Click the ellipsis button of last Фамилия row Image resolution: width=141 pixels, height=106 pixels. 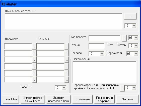(x=67, y=80)
